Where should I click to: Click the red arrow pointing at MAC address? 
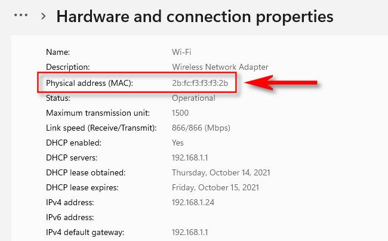click(281, 84)
